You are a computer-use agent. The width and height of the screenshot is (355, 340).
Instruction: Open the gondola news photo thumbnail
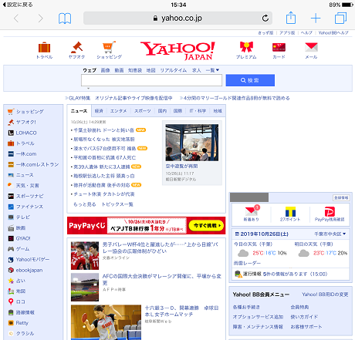tap(192, 143)
